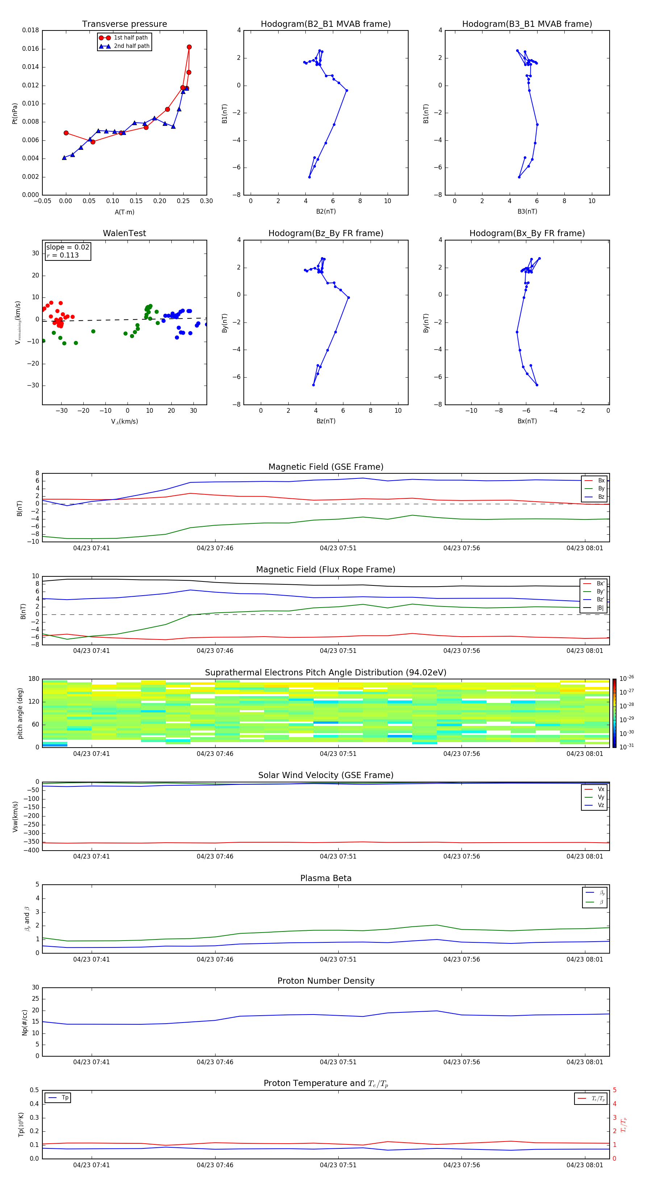Viewport: 652px width, 1197px height.
Task: Click the 'Np(#/cc)' axis label
Action: [x=25, y=1022]
